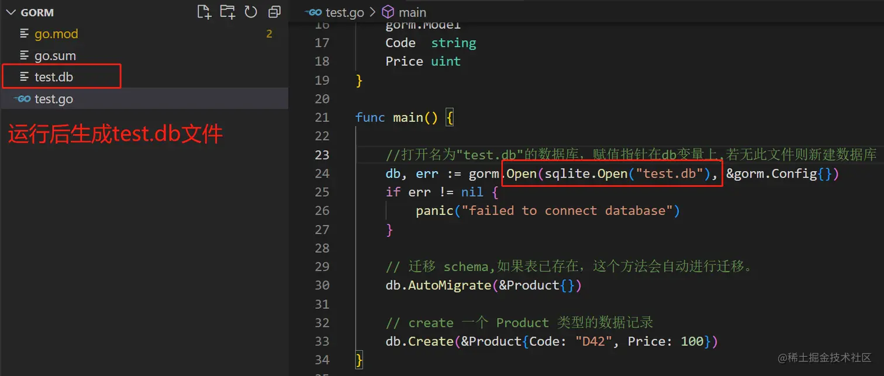The image size is (884, 376).
Task: Click the cube symbol icon in the breadcrumb
Action: click(x=388, y=12)
